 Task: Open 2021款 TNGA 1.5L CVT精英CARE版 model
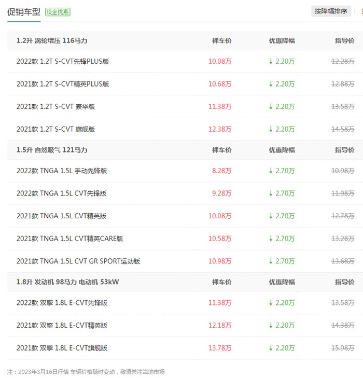click(69, 239)
